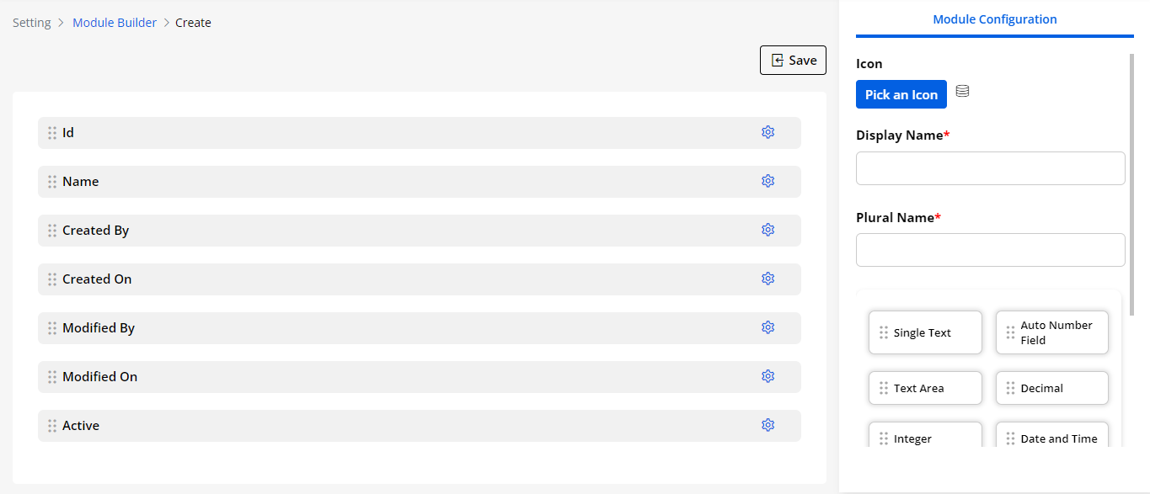Click the right panel vertical scrollbar
The height and width of the screenshot is (494, 1150).
[1131, 185]
